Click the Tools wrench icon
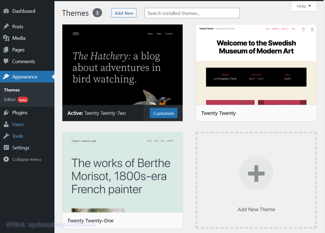This screenshot has height=233, width=325. (6, 136)
